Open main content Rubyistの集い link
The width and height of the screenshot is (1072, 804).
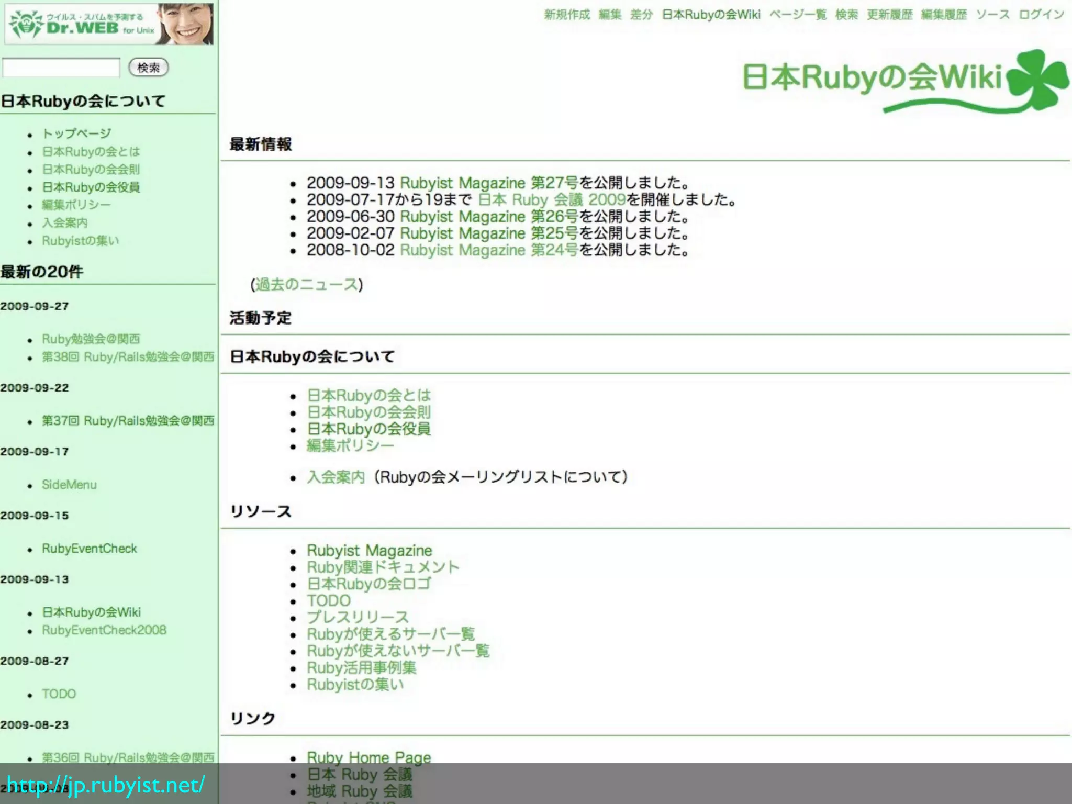click(x=355, y=684)
